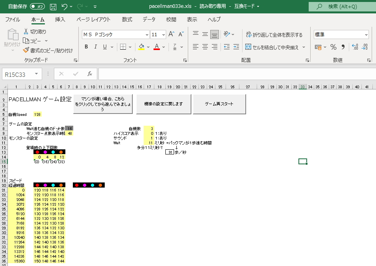
Task: Click the ゲーム再スタート button
Action: point(219,104)
